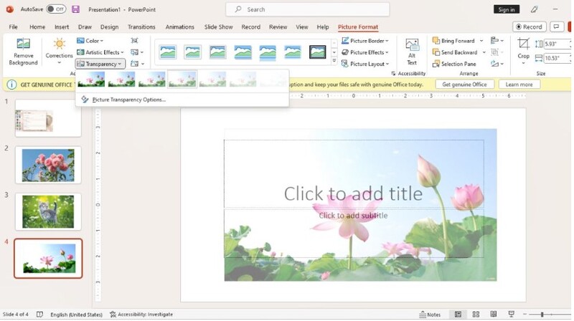The height and width of the screenshot is (321, 574).
Task: Click the Compress Pictures icon
Action: 134,41
